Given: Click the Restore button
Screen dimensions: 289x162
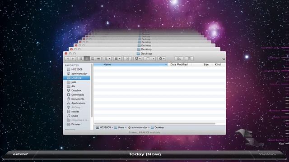Looking at the screenshot, I should point(267,154).
